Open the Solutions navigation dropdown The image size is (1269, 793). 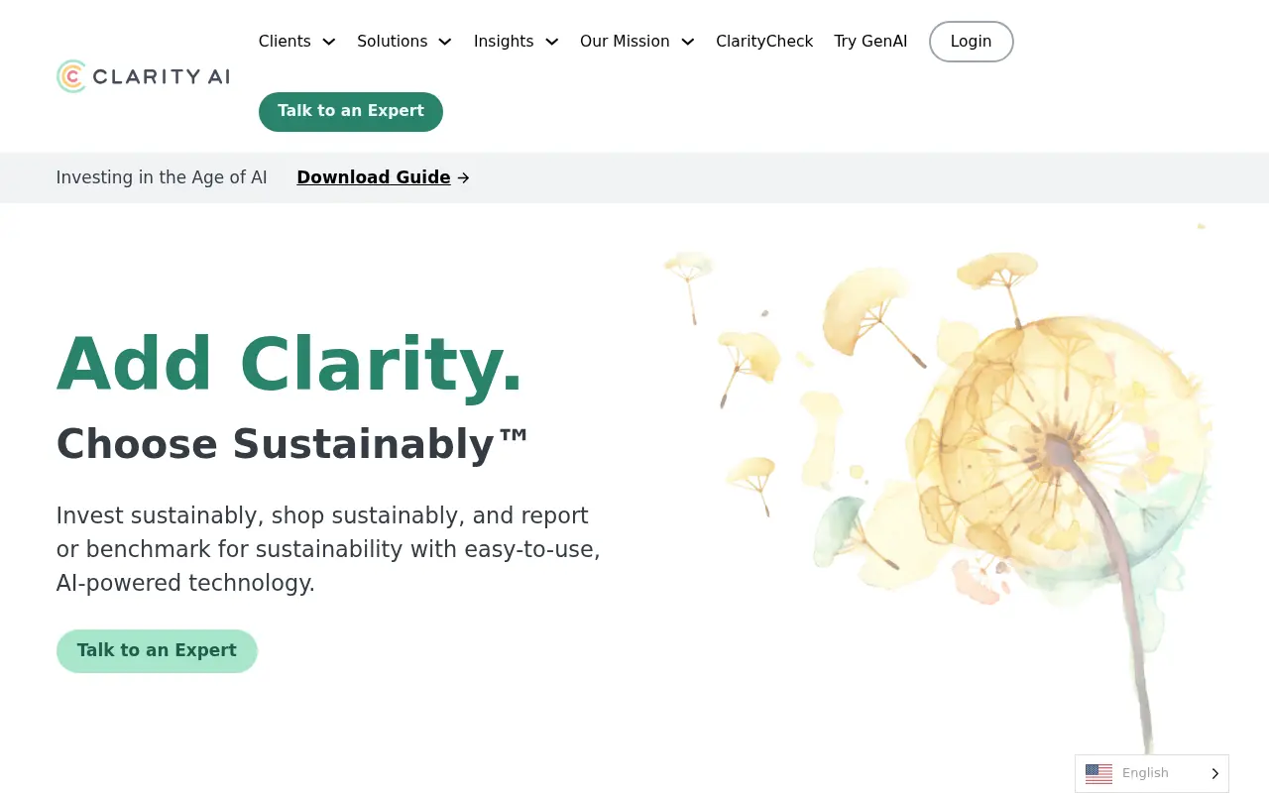point(393,42)
